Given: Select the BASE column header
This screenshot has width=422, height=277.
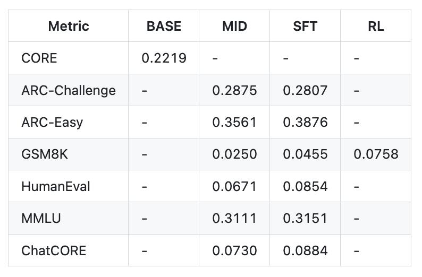Looking at the screenshot, I should pyautogui.click(x=164, y=26).
